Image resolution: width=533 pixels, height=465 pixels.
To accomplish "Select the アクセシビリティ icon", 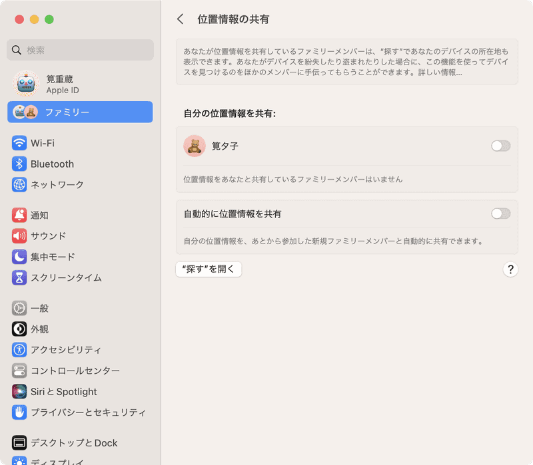I will coord(19,350).
